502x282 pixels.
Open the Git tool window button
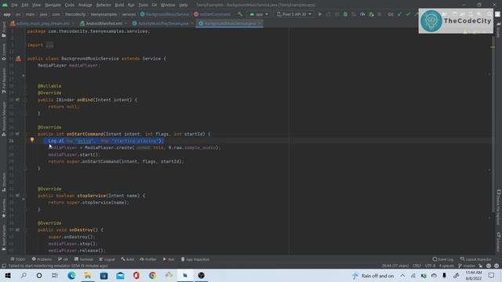pos(63,259)
